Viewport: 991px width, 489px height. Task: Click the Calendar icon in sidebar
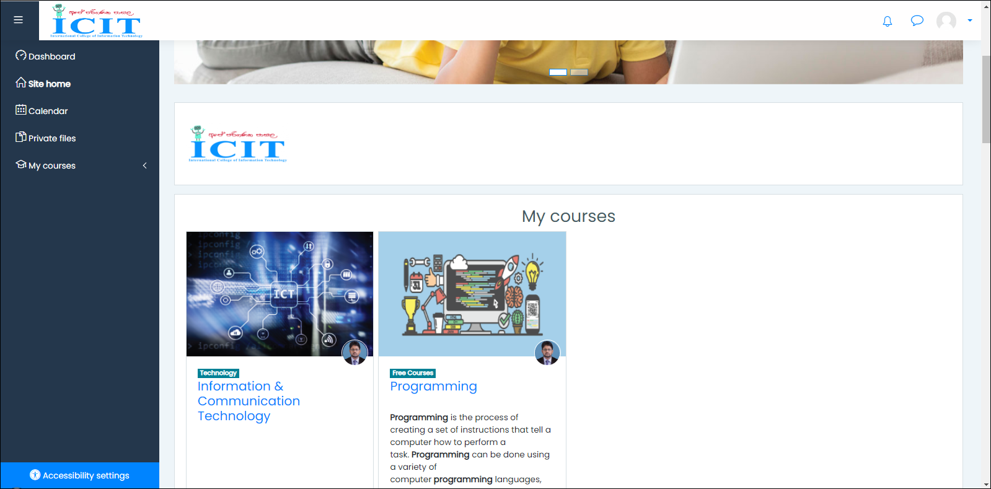pos(21,110)
